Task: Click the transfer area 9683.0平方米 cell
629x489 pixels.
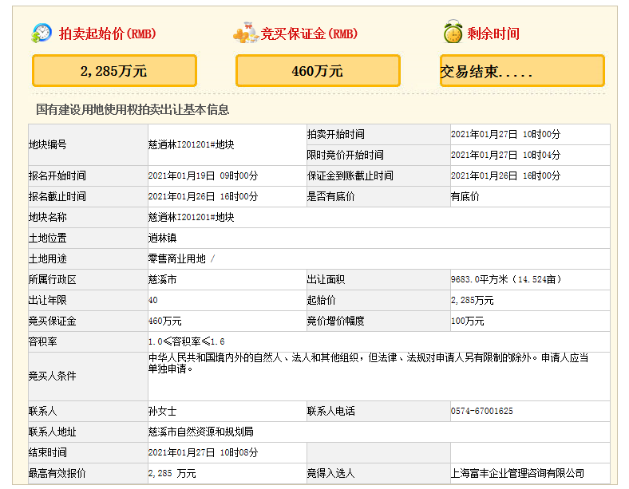Action: pos(506,279)
